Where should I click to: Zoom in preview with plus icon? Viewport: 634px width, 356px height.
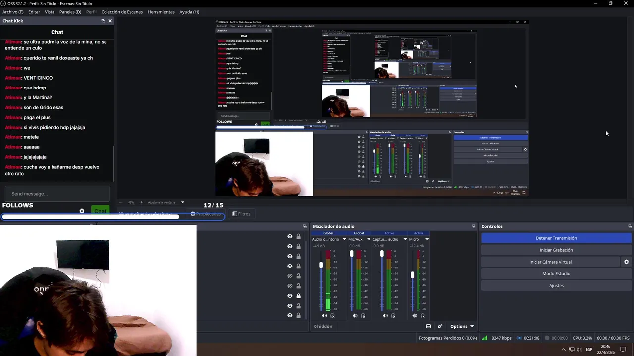pyautogui.click(x=141, y=202)
